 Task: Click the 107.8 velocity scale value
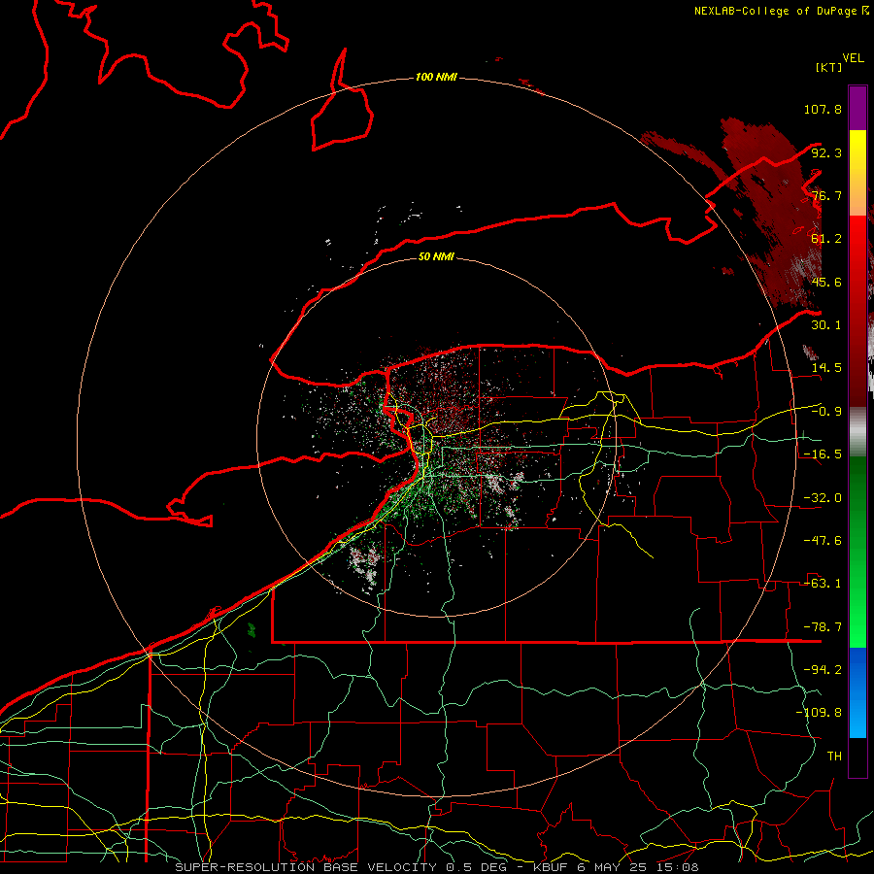point(823,109)
